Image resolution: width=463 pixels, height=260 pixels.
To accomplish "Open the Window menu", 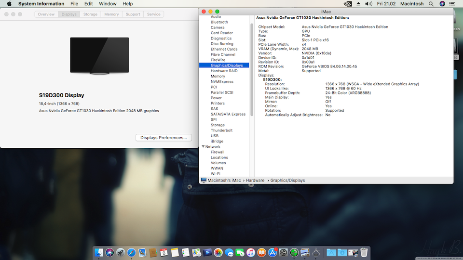I will (x=108, y=4).
